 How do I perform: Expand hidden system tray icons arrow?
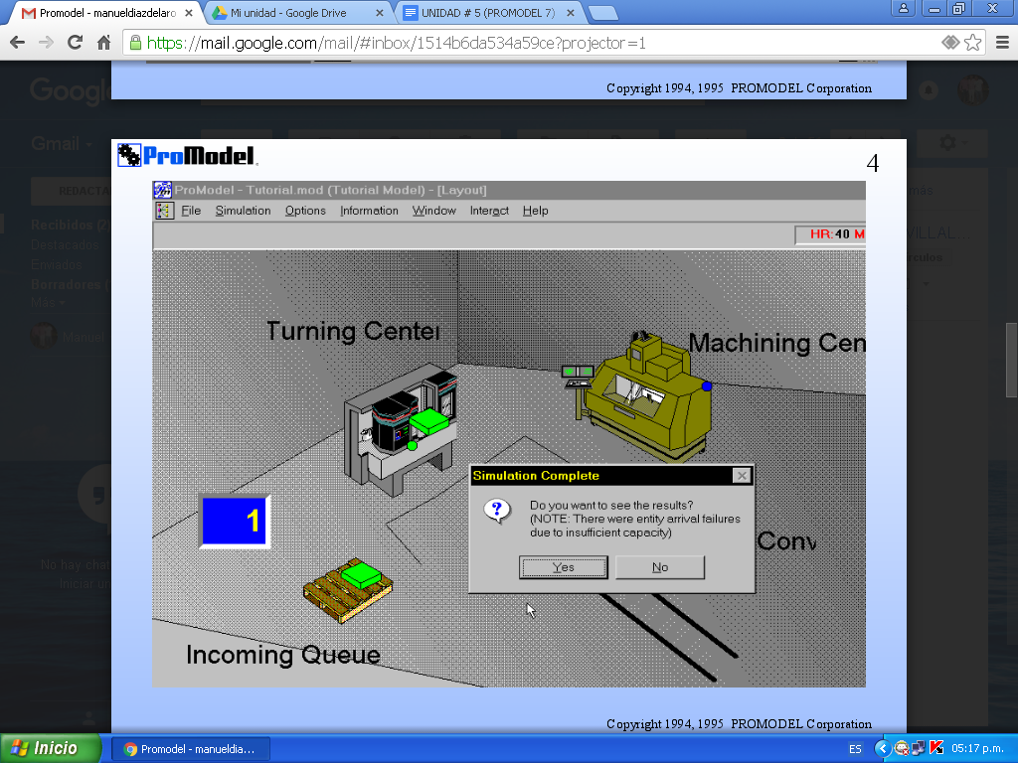click(882, 749)
